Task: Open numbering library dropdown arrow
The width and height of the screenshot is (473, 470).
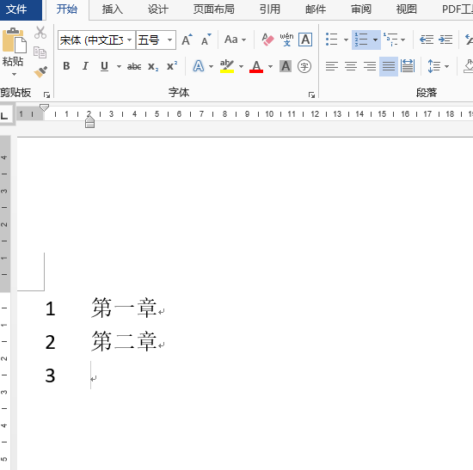Action: pyautogui.click(x=375, y=40)
